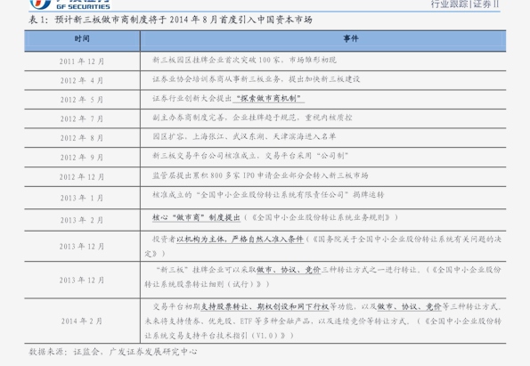Click underlined text 探索做市商机制
Image resolution: width=530 pixels, height=366 pixels.
[269, 98]
